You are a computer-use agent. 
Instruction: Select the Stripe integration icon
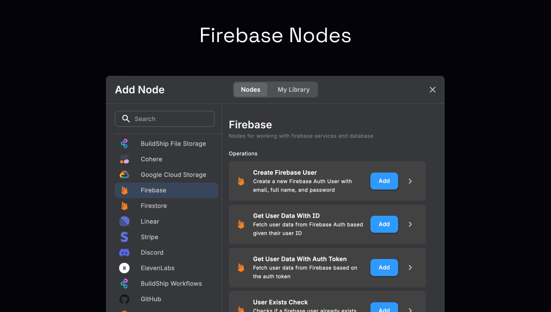pos(124,237)
